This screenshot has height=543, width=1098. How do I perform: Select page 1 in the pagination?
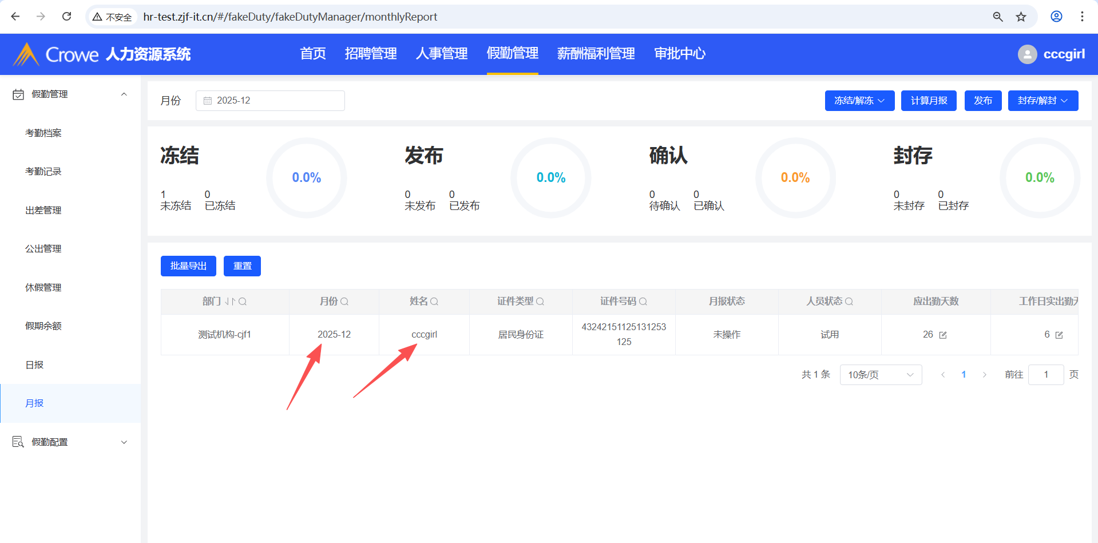[x=964, y=375]
